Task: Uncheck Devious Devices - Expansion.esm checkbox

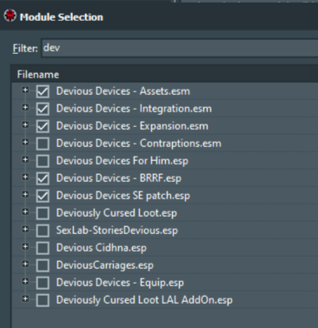Action: coord(43,126)
